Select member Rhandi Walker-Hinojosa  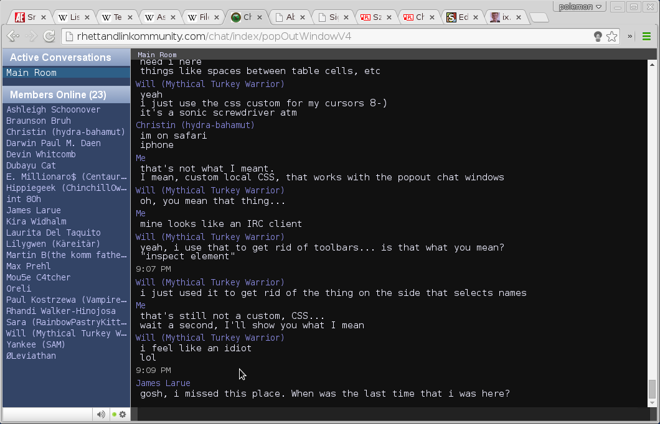(60, 311)
